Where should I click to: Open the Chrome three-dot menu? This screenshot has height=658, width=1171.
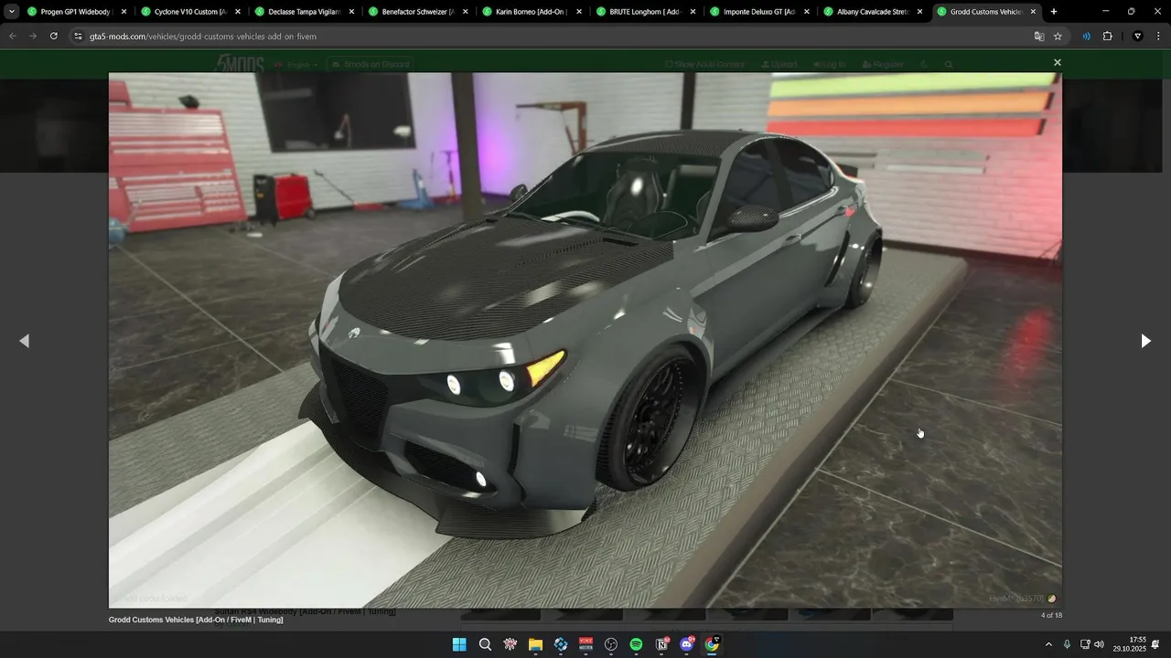1156,36
